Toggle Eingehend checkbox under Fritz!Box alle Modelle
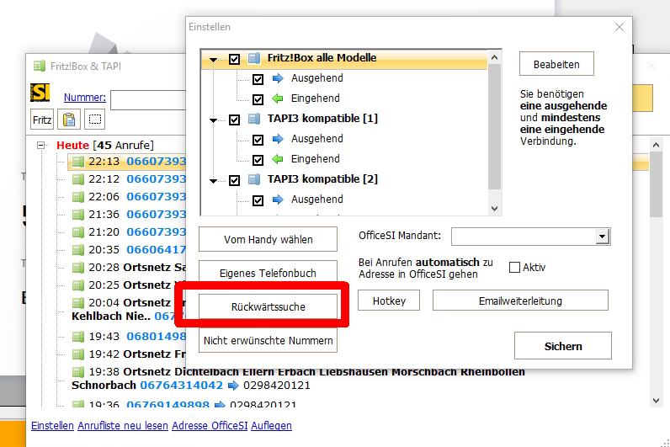The image size is (670, 447). (x=258, y=99)
